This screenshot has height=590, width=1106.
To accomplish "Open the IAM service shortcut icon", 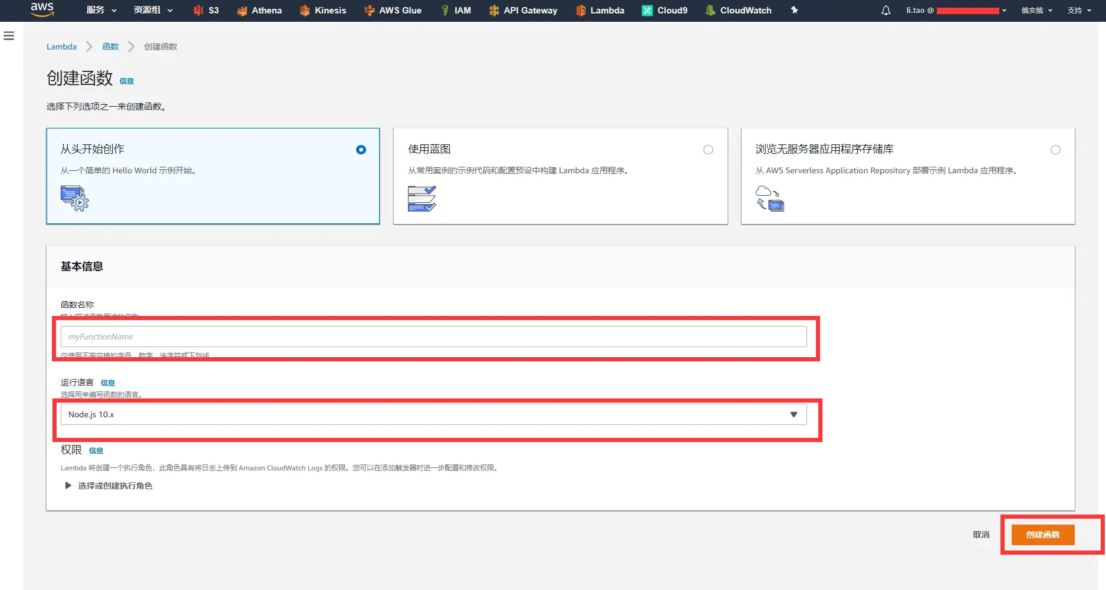I will click(445, 11).
